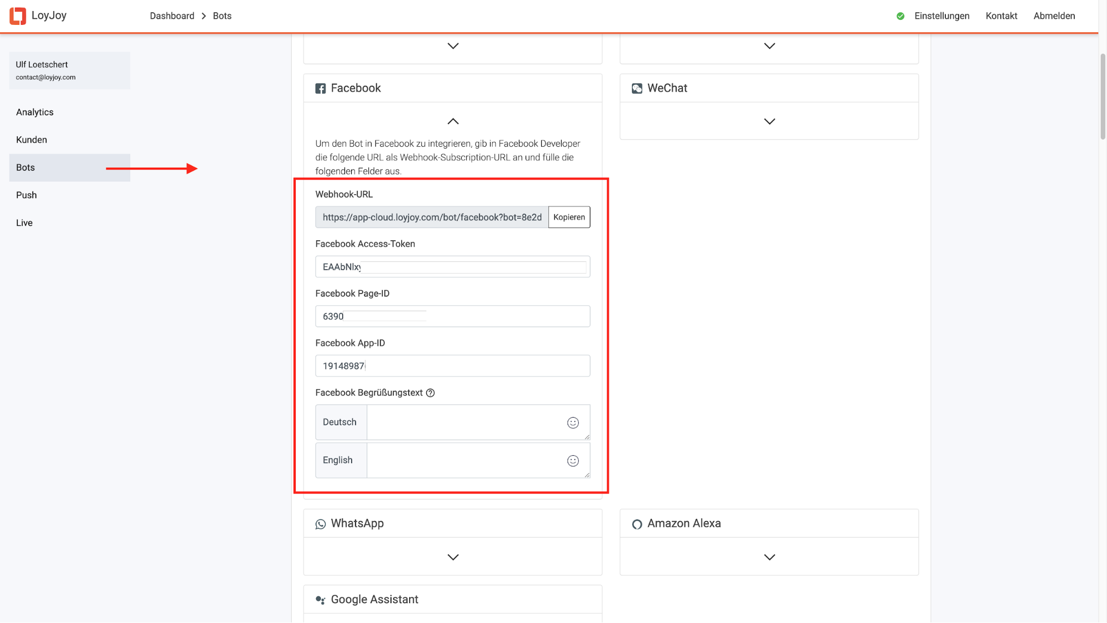Open Push in the sidebar
Screen dimensions: 1107x623
[27, 195]
